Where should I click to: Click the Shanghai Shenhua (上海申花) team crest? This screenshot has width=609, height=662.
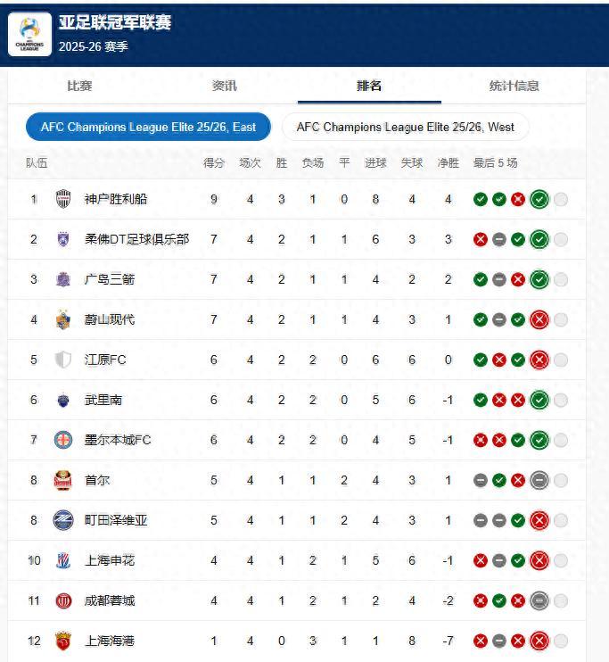[63, 560]
